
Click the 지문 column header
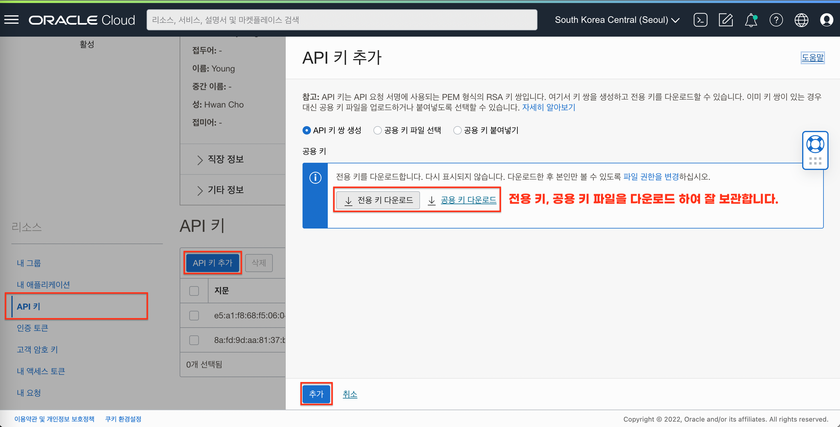[222, 290]
